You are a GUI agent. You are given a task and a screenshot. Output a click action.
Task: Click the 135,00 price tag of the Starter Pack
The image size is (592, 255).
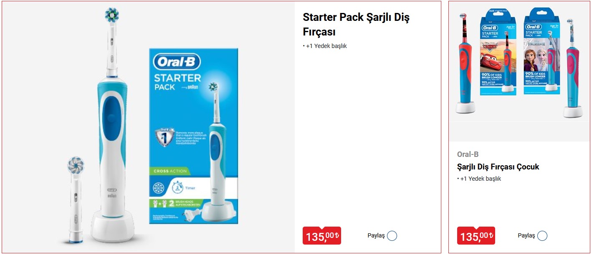(x=321, y=236)
